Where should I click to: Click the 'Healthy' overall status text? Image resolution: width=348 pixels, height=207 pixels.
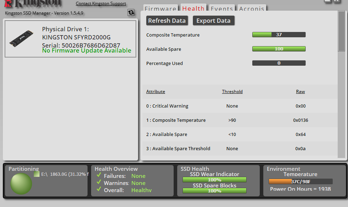click(x=141, y=190)
